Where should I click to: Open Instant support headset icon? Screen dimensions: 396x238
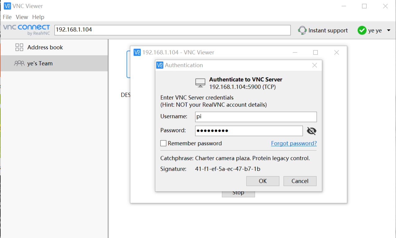pos(302,30)
